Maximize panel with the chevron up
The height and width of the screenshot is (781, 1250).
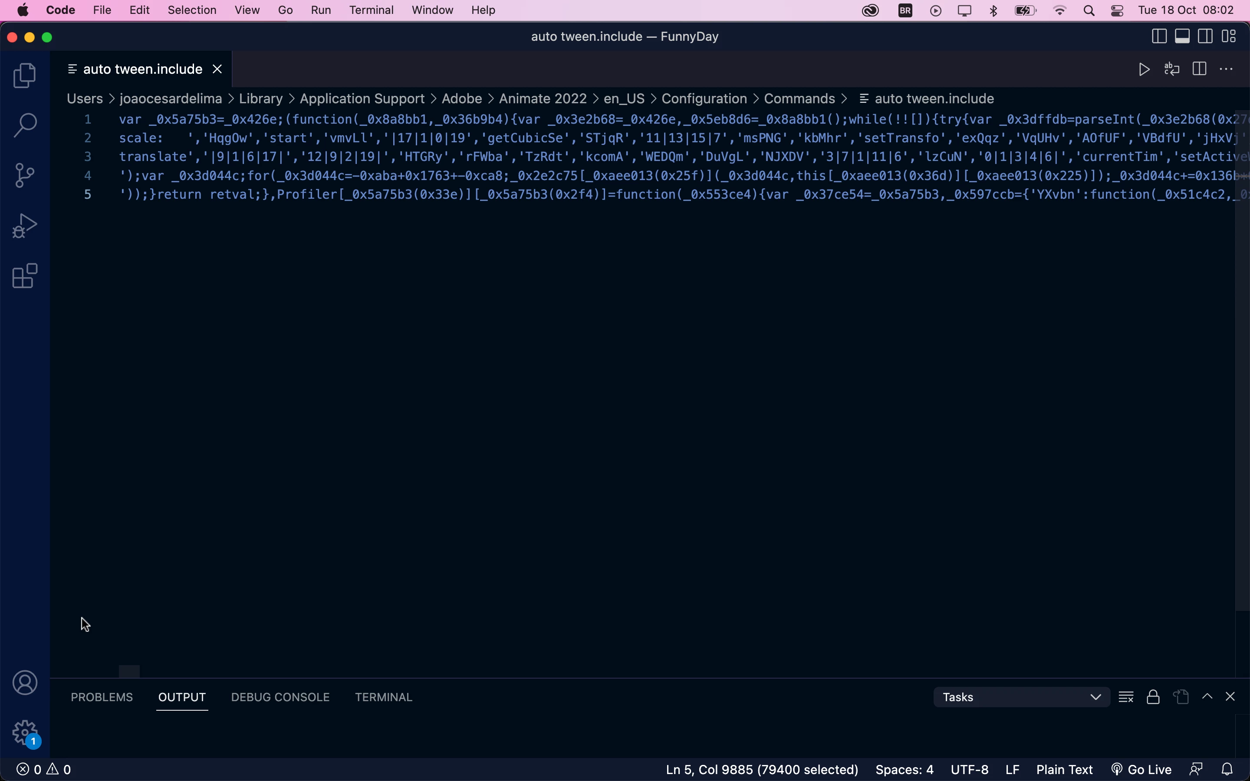click(x=1207, y=697)
